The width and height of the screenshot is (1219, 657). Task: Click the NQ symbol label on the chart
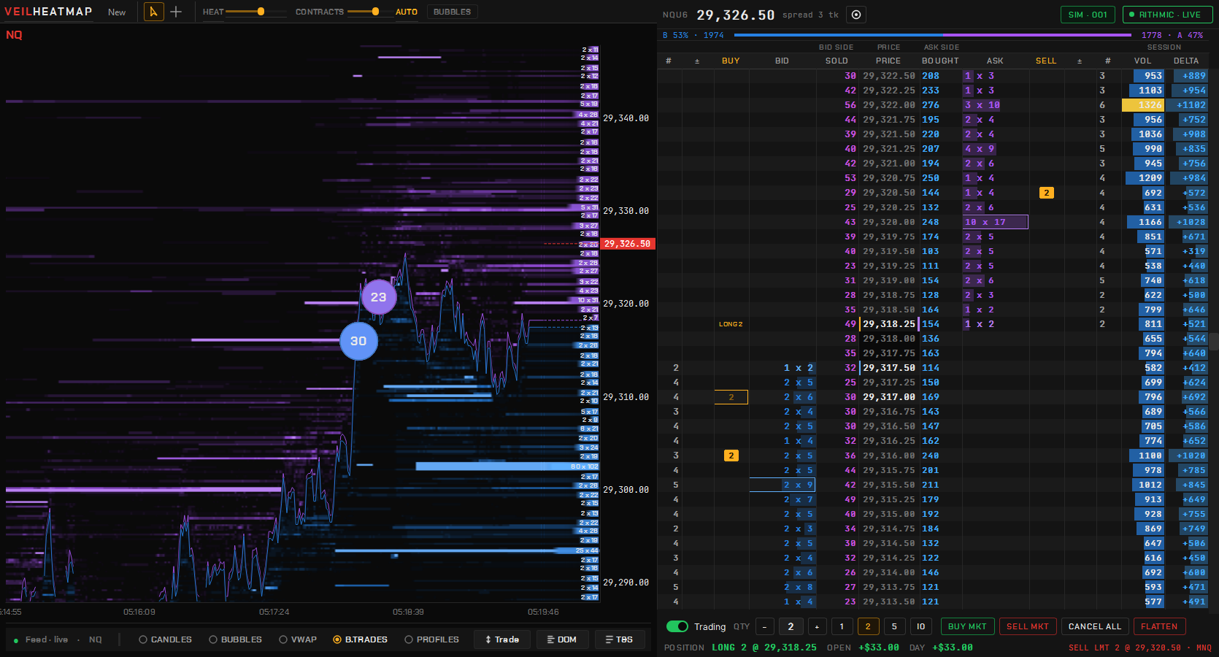[14, 34]
